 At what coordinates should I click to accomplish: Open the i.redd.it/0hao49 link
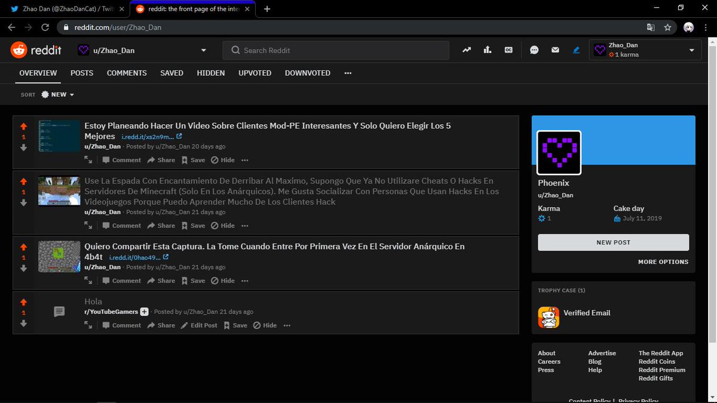click(x=139, y=257)
